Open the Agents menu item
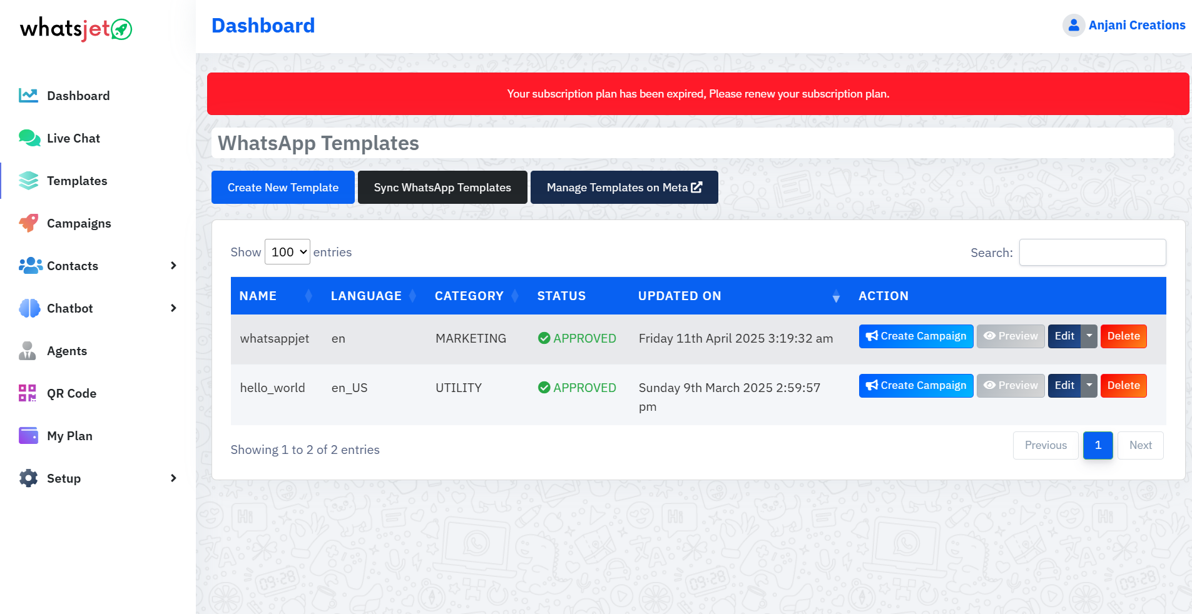Viewport: 1192px width, 614px height. (67, 351)
